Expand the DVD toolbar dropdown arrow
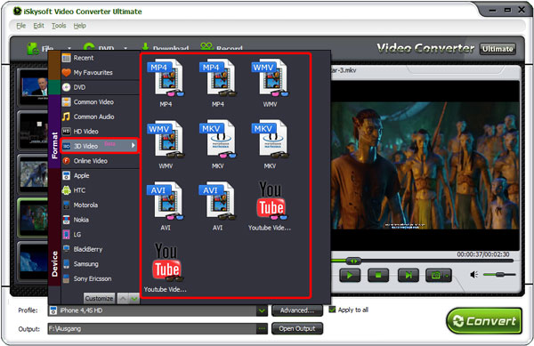534x346 pixels. tap(125, 48)
